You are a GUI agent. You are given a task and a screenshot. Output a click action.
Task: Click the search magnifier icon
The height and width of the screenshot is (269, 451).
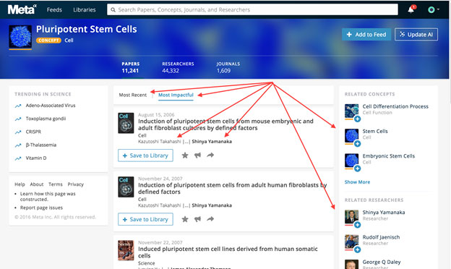[113, 10]
